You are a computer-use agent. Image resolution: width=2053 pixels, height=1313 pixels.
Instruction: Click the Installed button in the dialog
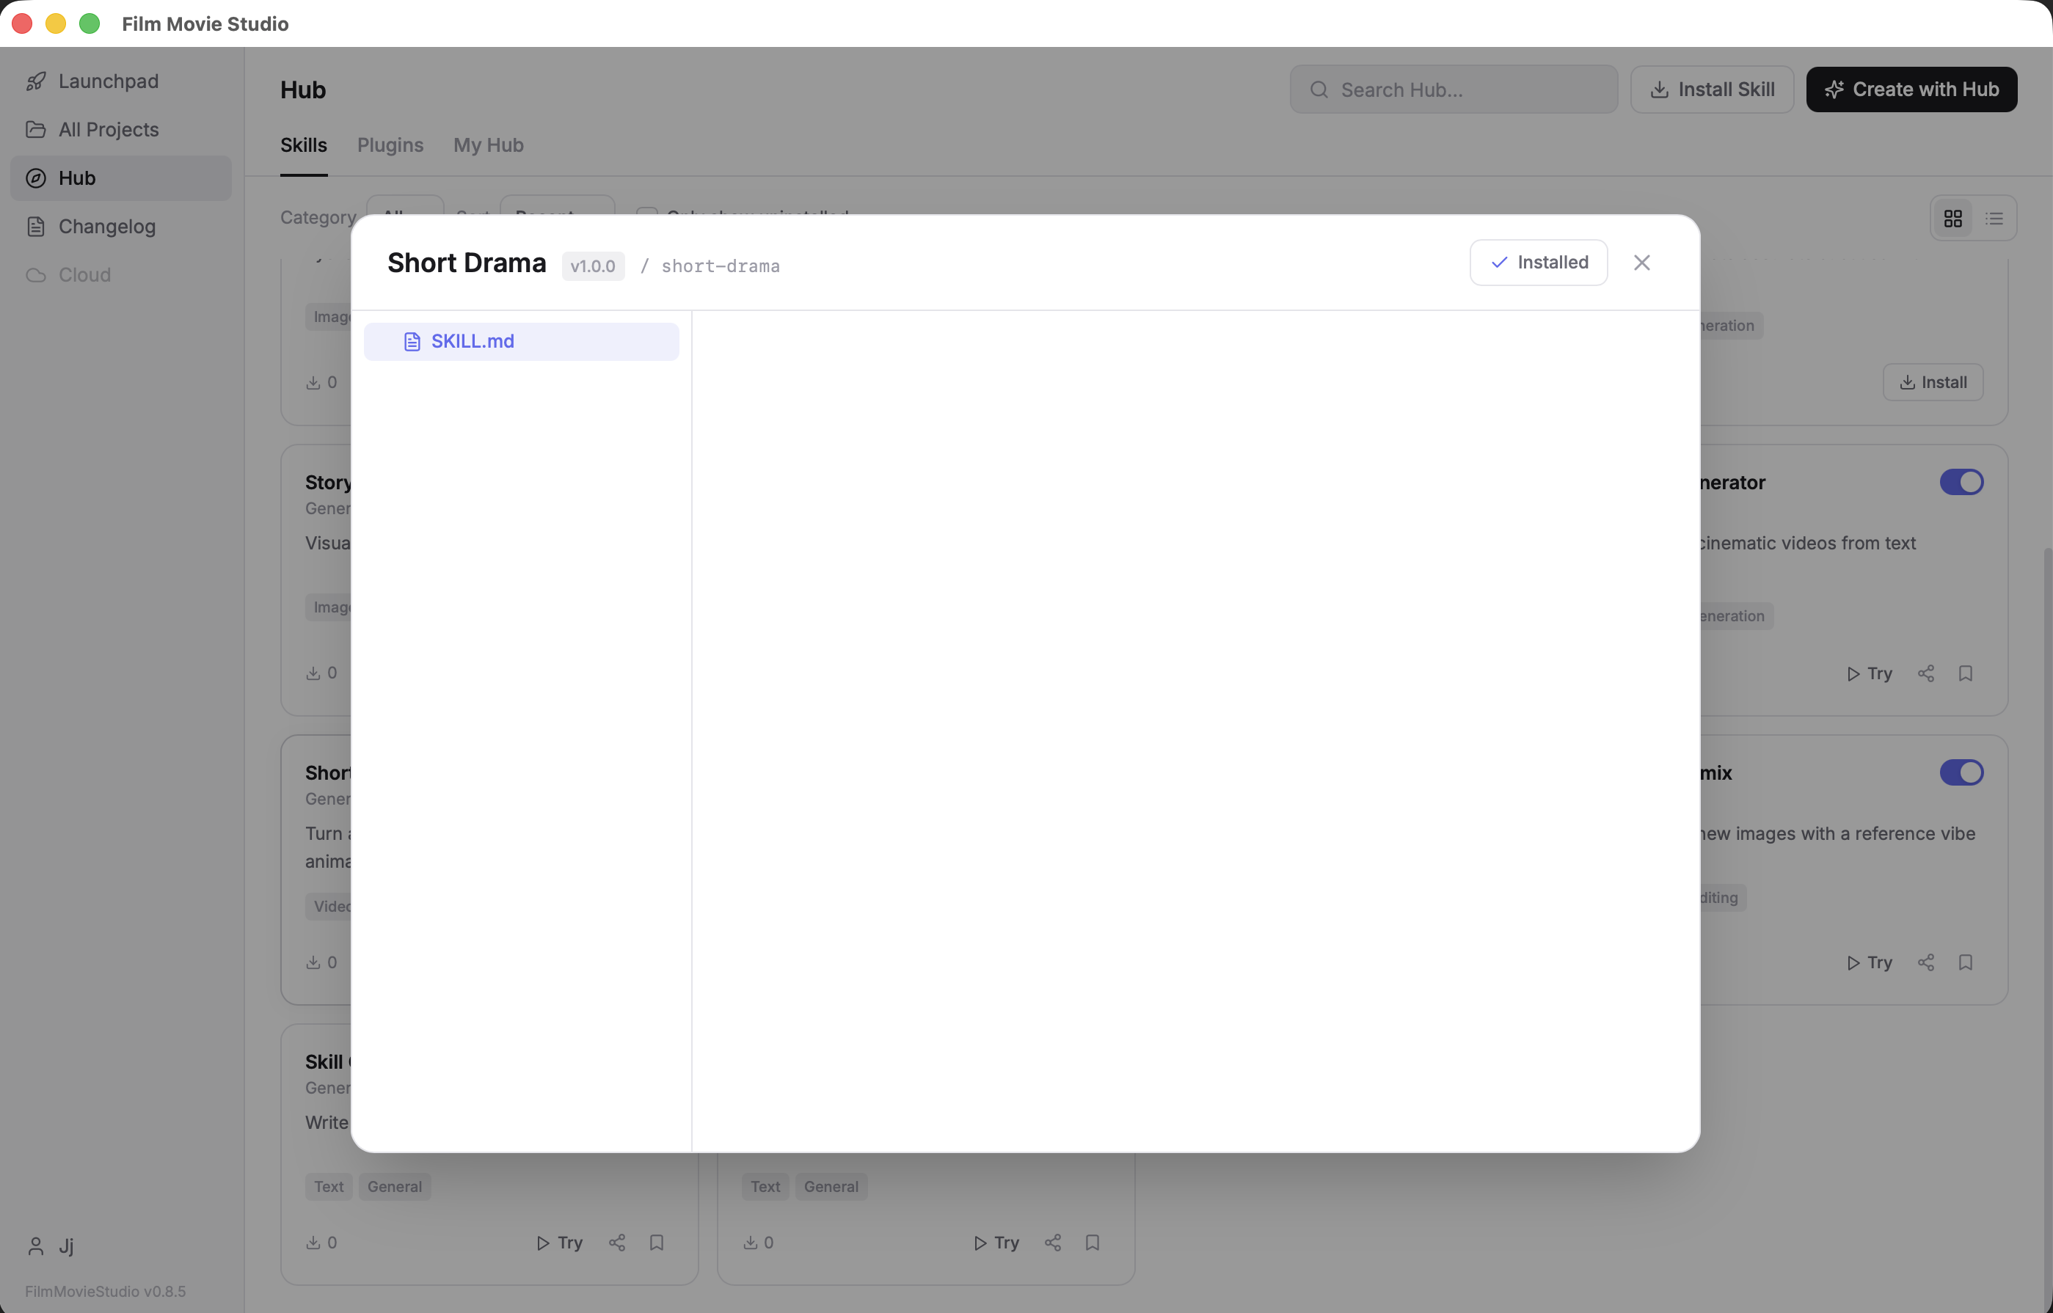[x=1538, y=263]
